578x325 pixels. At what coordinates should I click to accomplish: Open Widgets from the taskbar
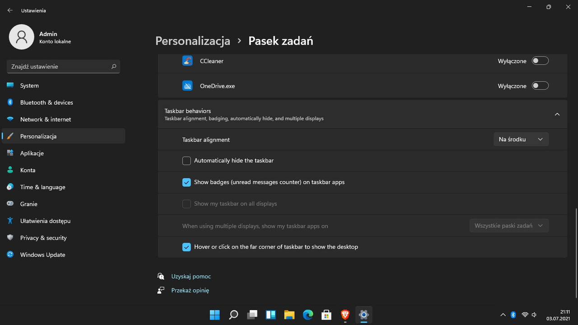270,315
